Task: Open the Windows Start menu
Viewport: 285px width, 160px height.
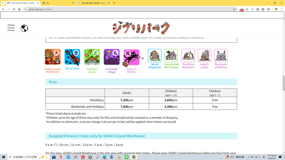Action: pyautogui.click(x=3, y=157)
